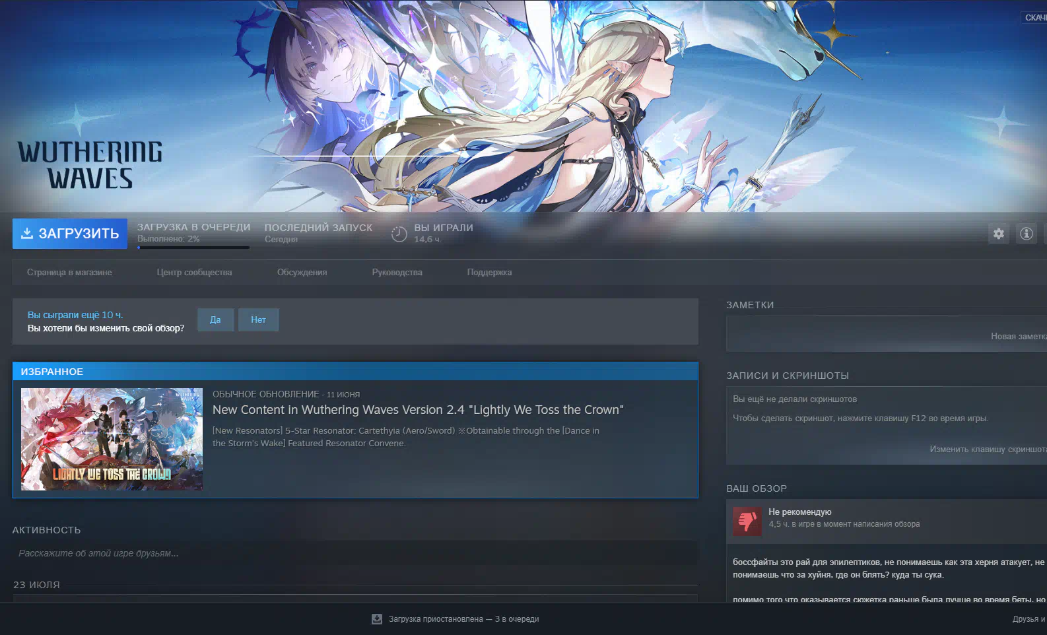Viewport: 1047px width, 635px height.
Task: Click Изменить клавишу скриншота link
Action: (988, 449)
